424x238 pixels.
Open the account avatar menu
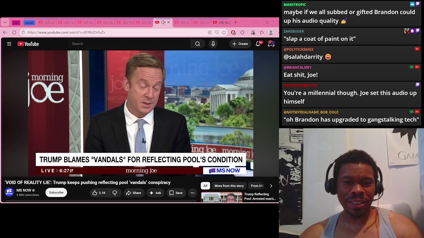coord(271,44)
